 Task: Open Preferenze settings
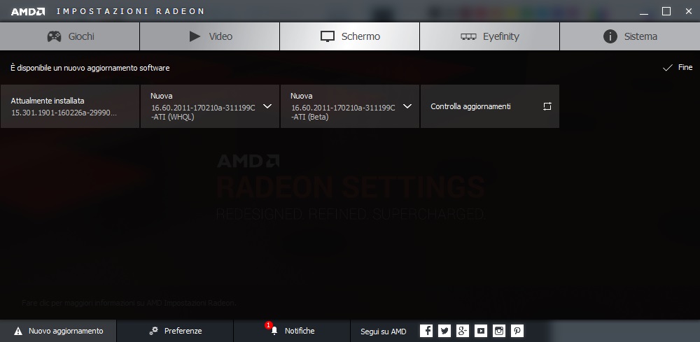(x=175, y=331)
